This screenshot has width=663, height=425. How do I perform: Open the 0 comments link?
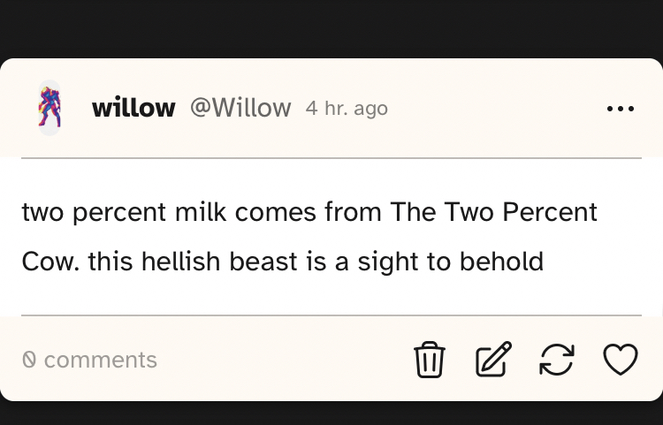point(89,360)
